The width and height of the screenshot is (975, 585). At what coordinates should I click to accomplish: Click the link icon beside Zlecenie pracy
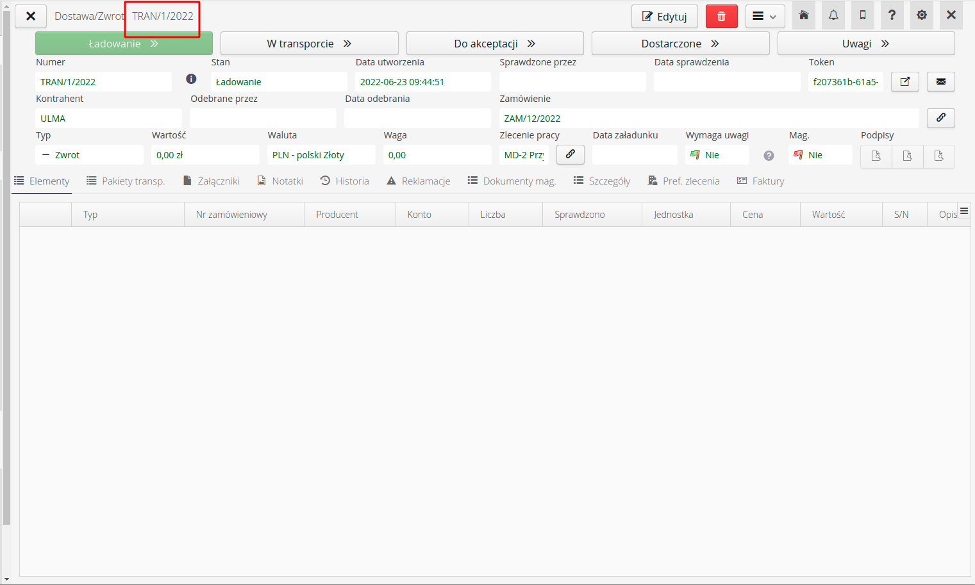(x=570, y=154)
